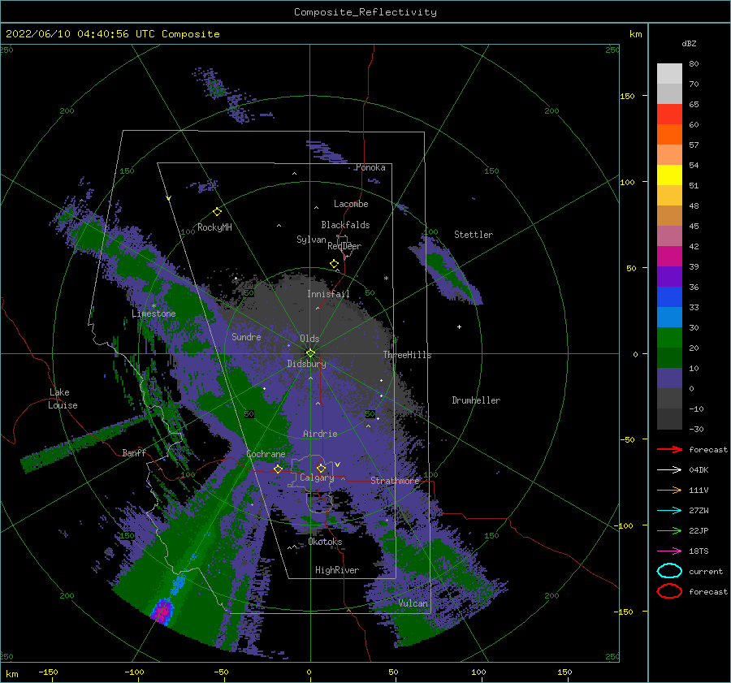Click the Cochrane label

(266, 454)
